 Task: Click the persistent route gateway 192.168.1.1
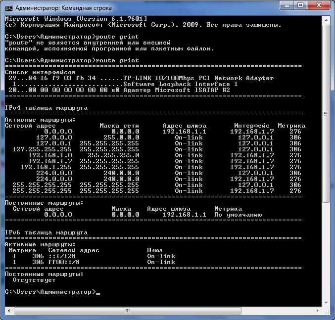185,215
